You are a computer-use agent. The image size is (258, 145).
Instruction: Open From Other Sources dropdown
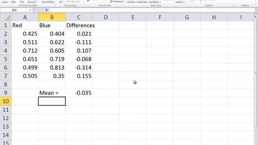[x=32, y=2]
